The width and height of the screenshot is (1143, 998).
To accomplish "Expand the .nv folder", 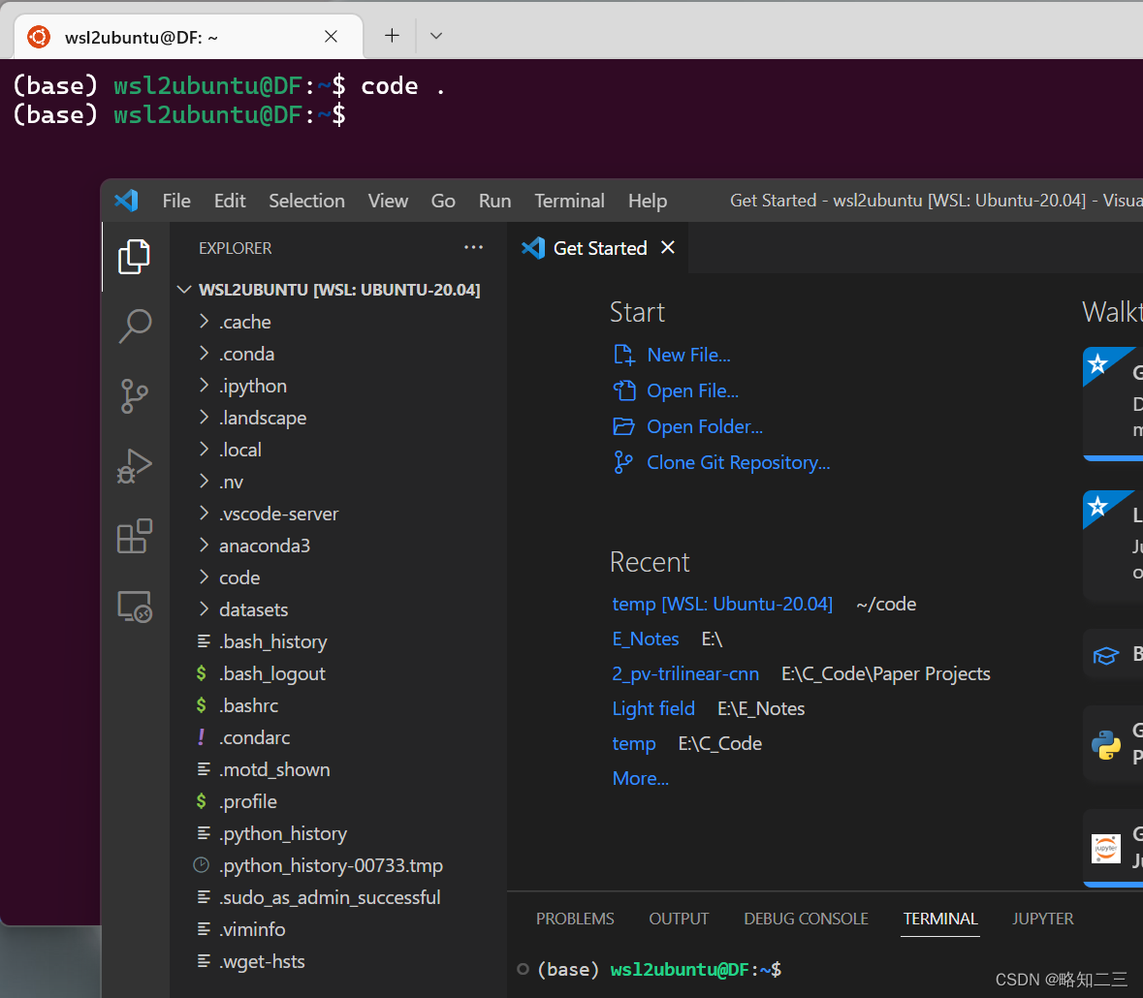I will tap(205, 482).
